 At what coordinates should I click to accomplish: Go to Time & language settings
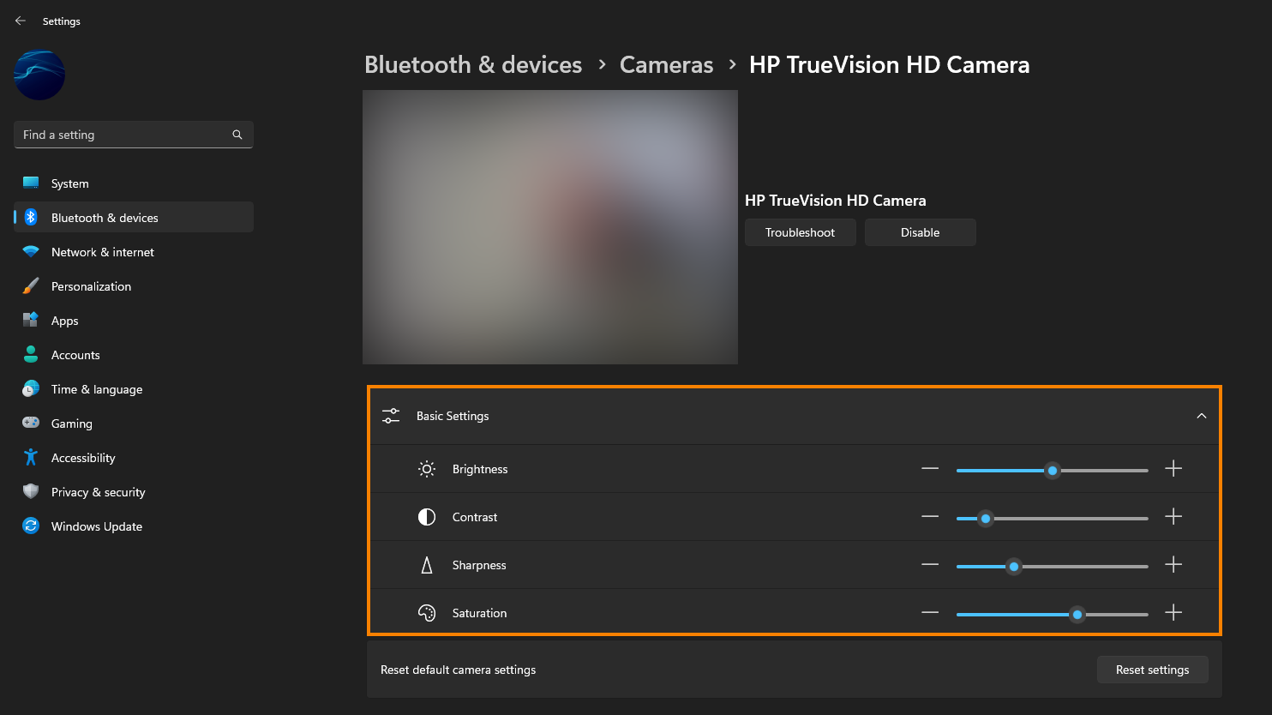click(134, 389)
